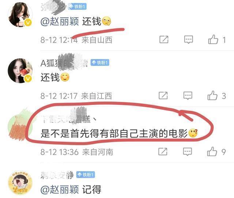Tap the 铁粉1 badge beside A狐狸

pyautogui.click(x=100, y=63)
